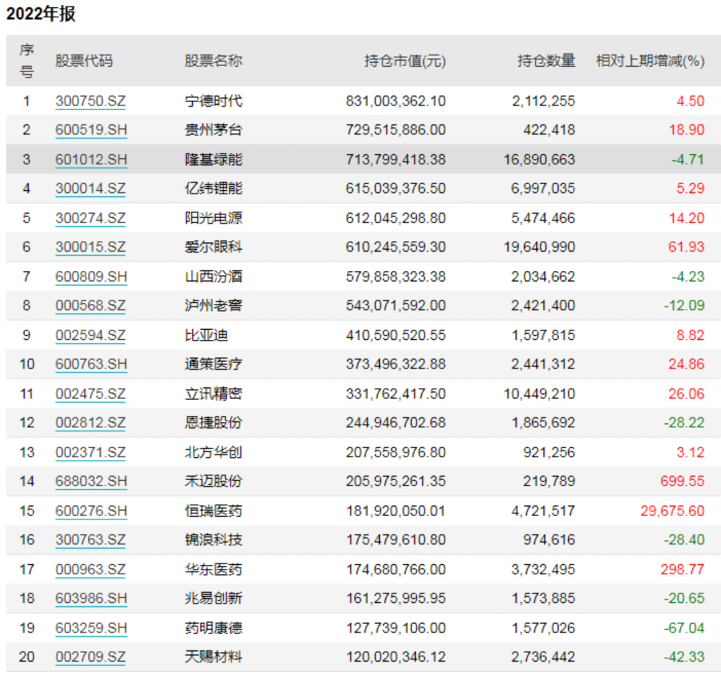Open stock code link 002475.SZ

click(x=91, y=394)
